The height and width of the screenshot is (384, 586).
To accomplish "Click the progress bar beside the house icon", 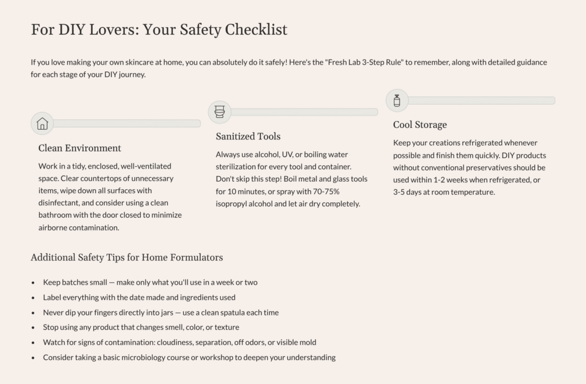I will [x=126, y=123].
